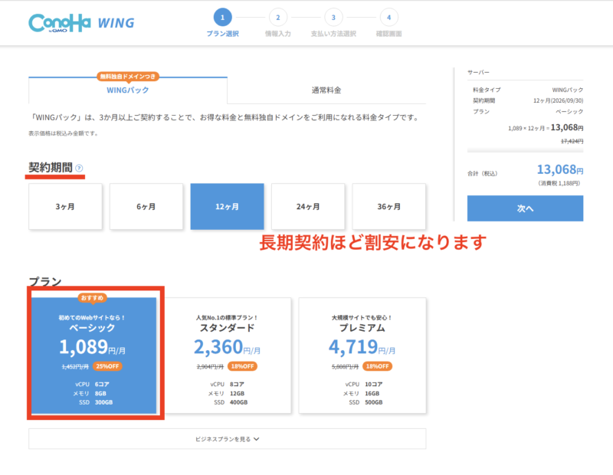Screen dimensions: 613x475
Task: Click step 1 プラン選択 circle
Action: [x=222, y=16]
